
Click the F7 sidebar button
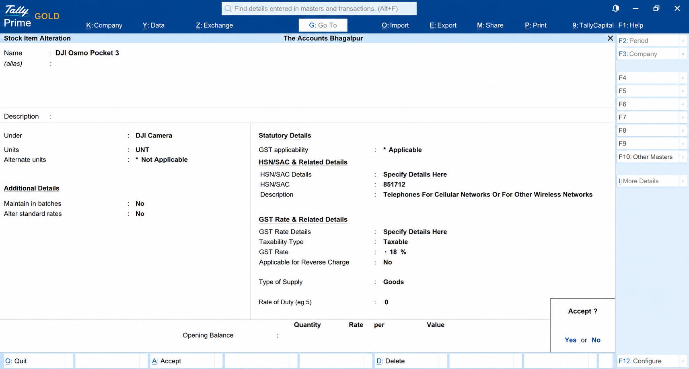pyautogui.click(x=648, y=117)
